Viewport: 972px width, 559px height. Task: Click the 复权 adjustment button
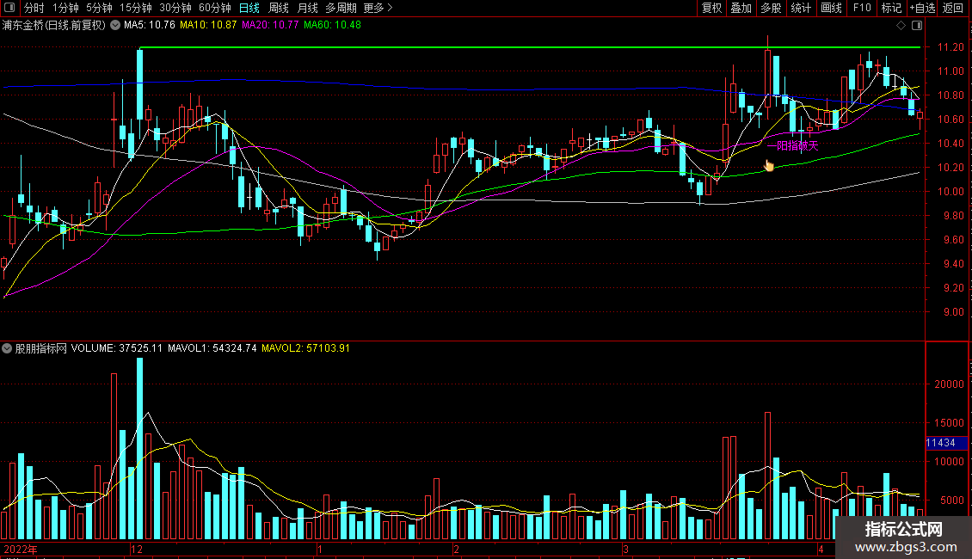pos(711,8)
